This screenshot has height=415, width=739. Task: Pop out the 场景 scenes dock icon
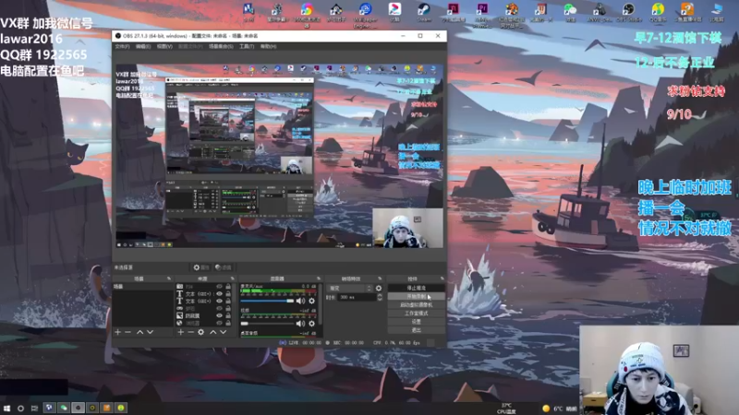(169, 279)
